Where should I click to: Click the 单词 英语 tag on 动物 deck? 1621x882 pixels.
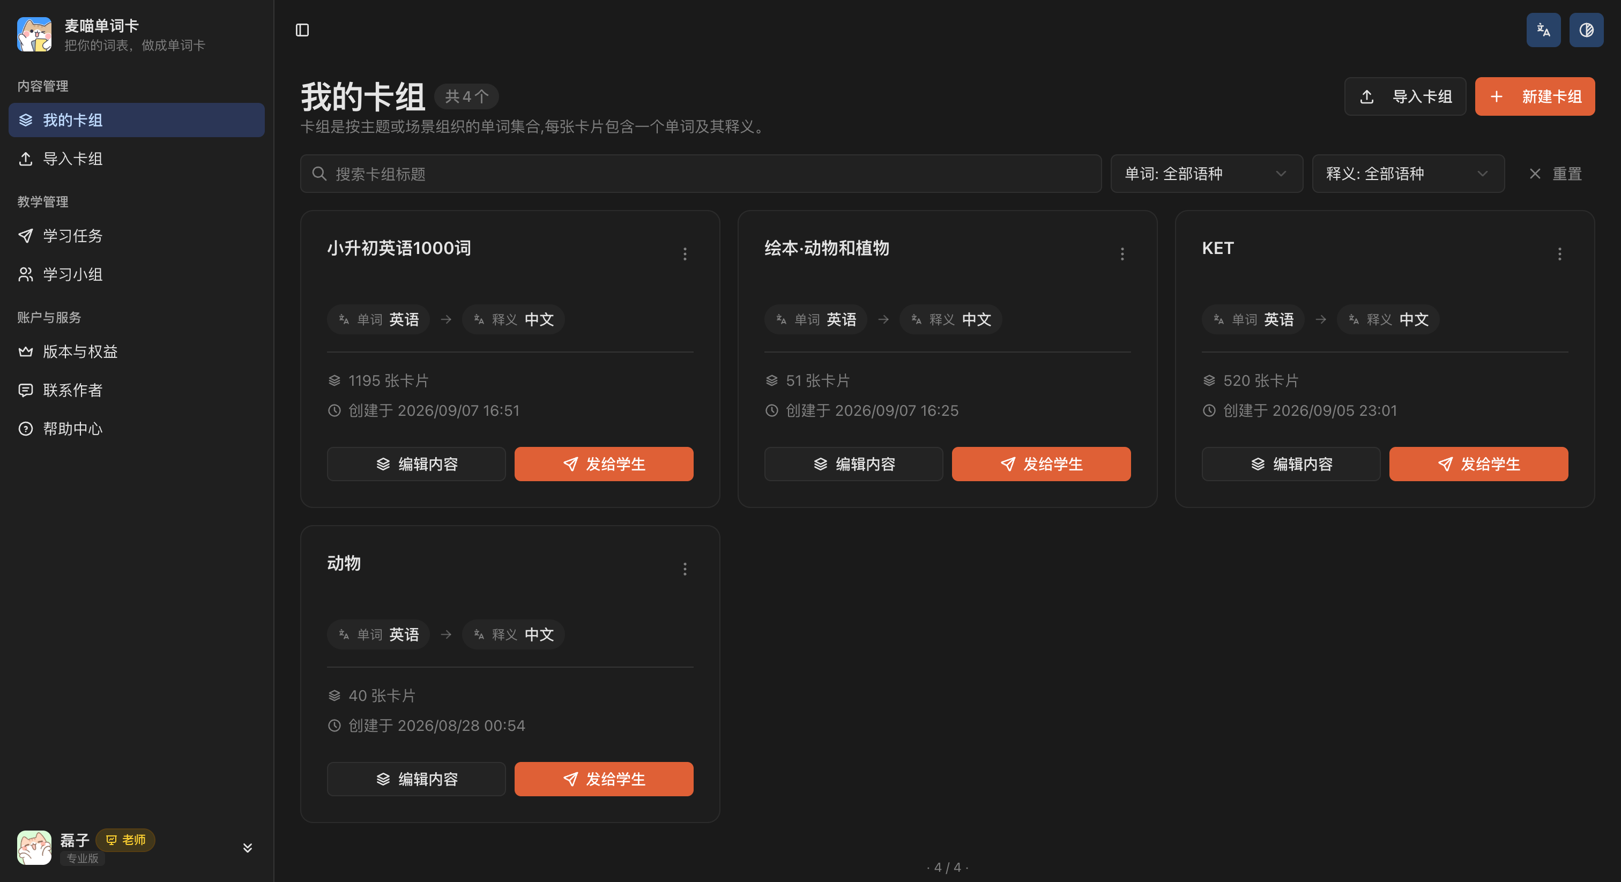click(x=378, y=634)
